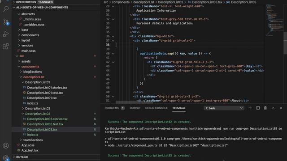
Task: Open the Run and Debug view
Action: point(6,34)
